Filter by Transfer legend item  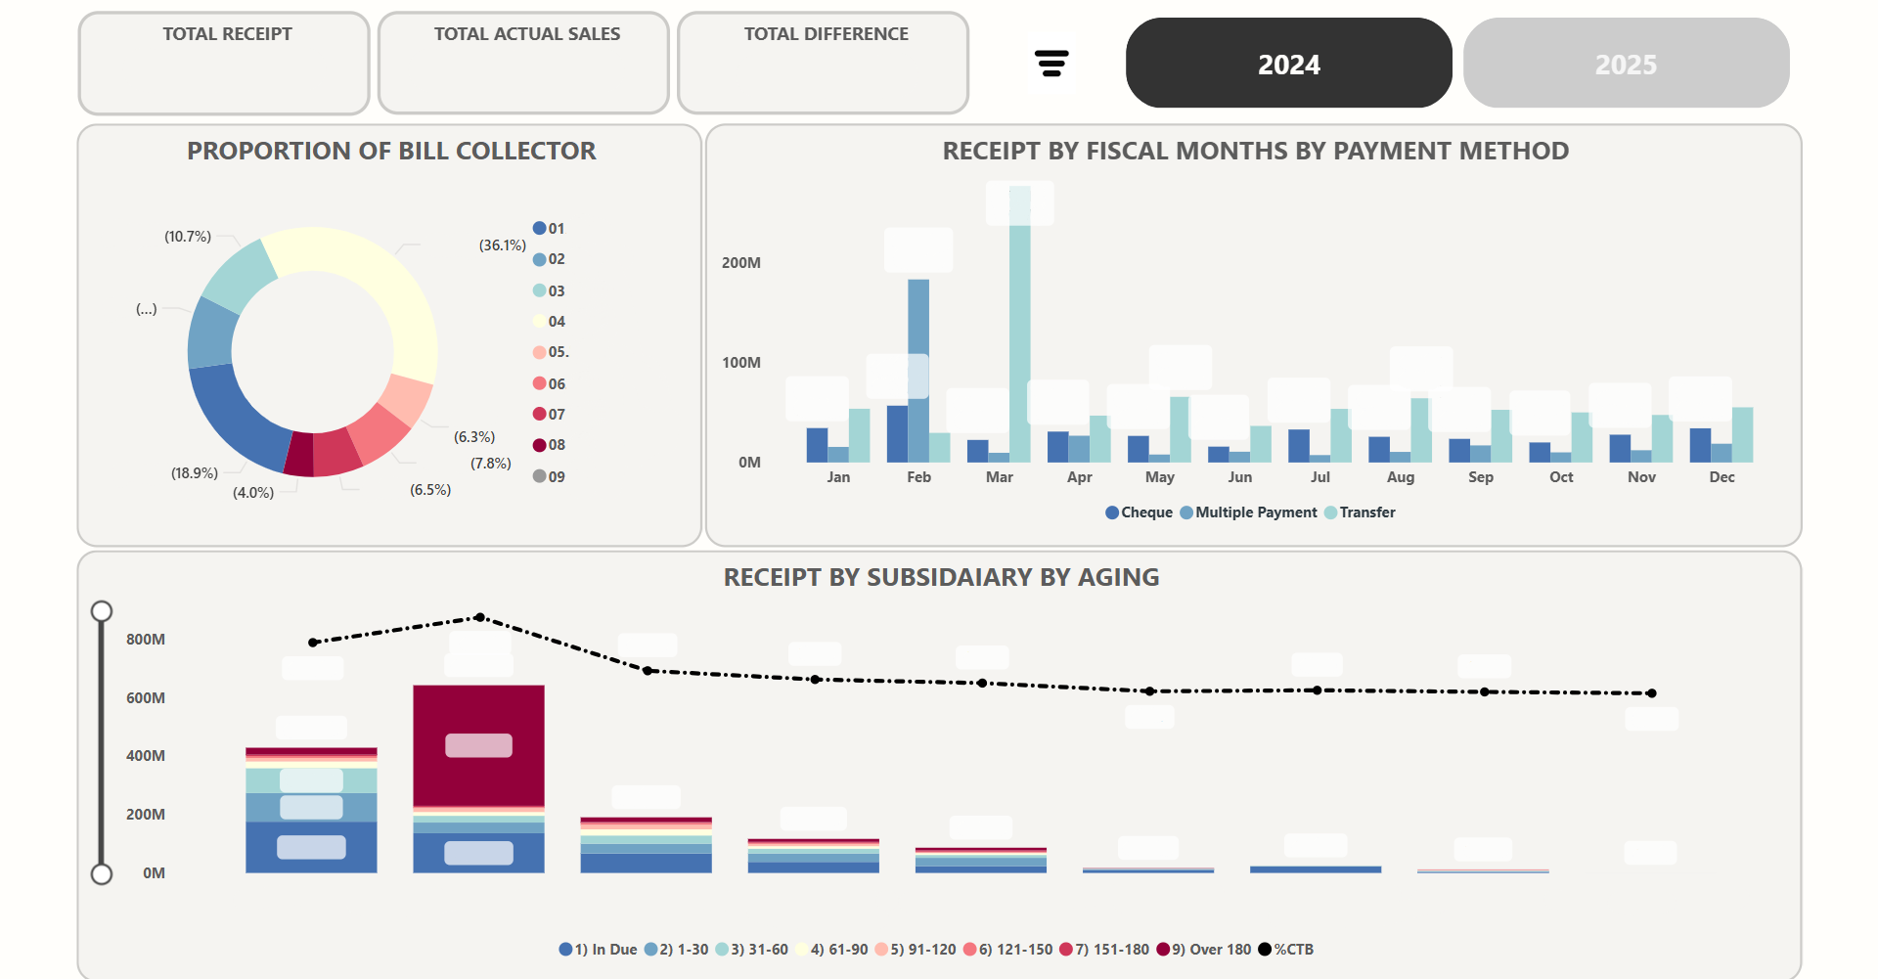(1360, 512)
